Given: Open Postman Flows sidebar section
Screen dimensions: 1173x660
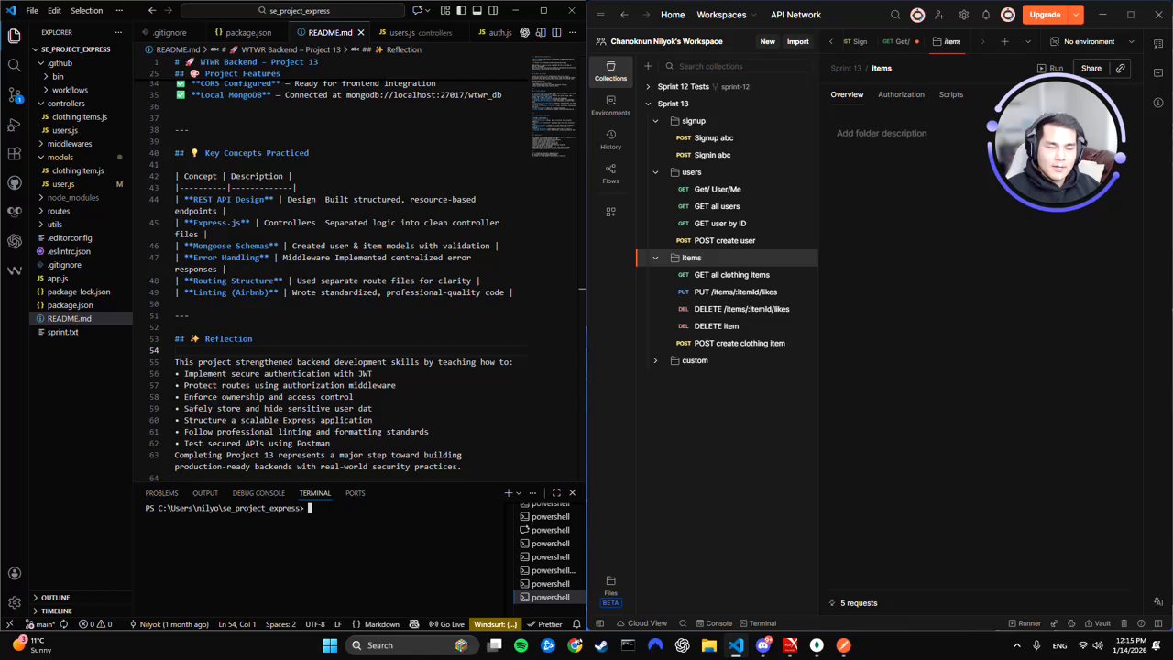Looking at the screenshot, I should point(610,173).
